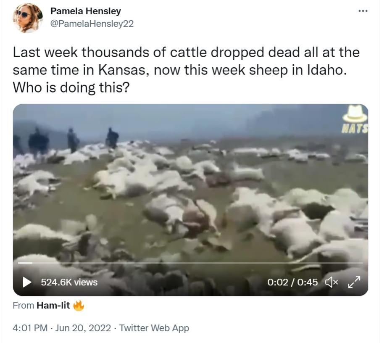Click the HATS hat logo watermark

coord(355,119)
